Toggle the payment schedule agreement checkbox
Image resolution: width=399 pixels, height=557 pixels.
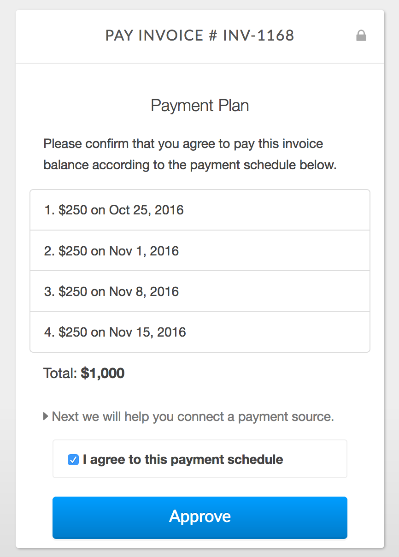(73, 460)
